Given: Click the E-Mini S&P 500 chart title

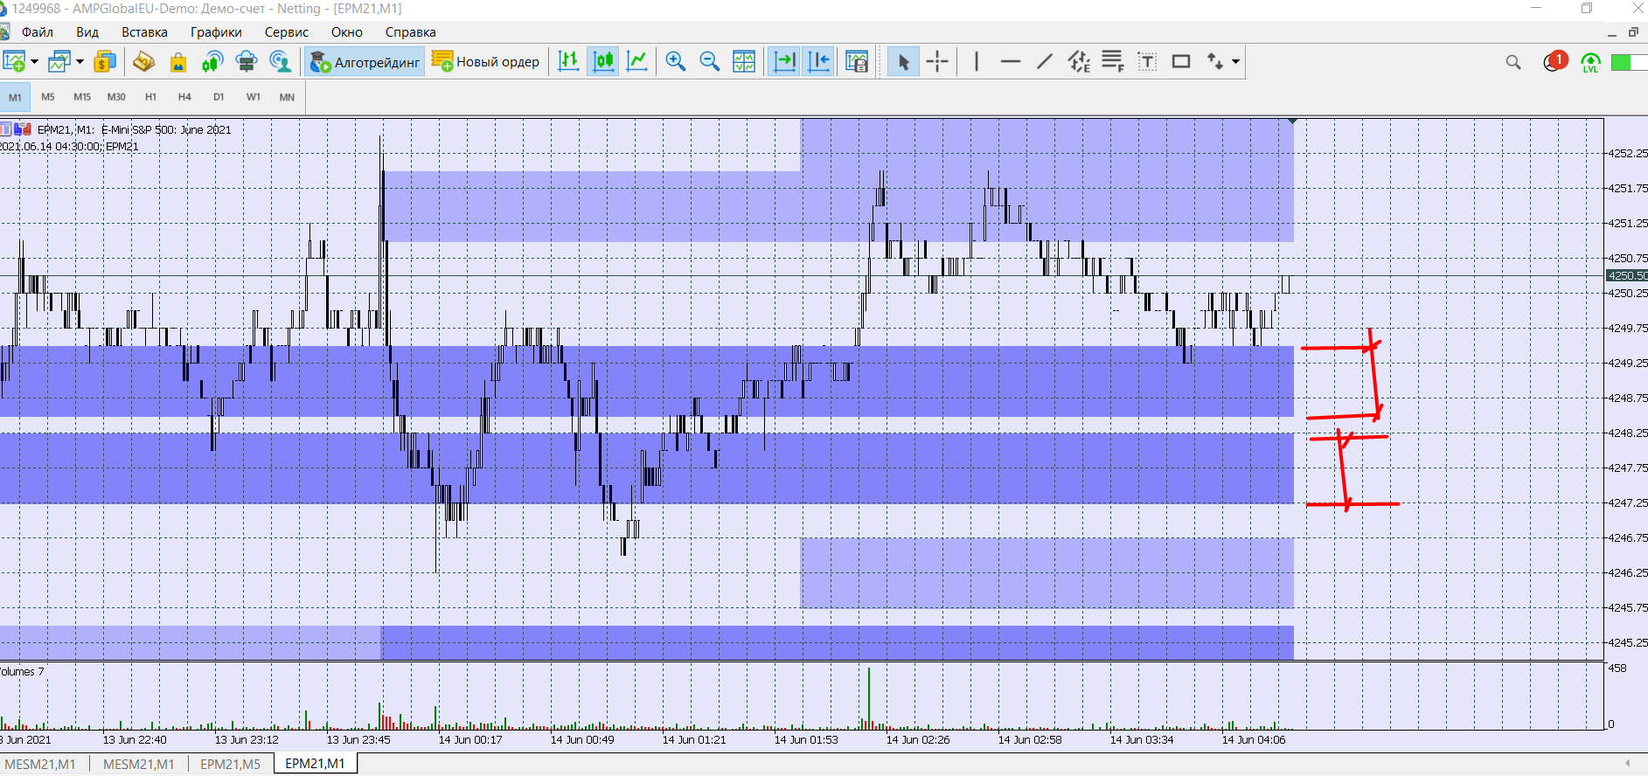Looking at the screenshot, I should pos(166,129).
